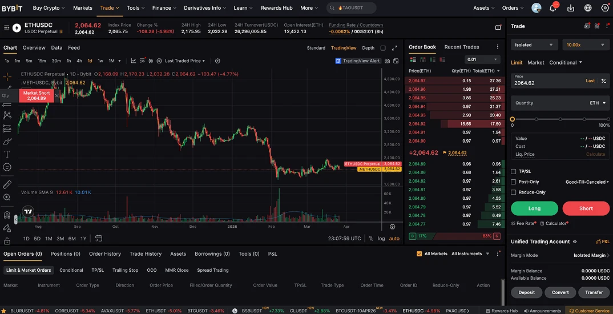Viewport: 613px width, 314px height.
Task: Click the download app icon
Action: (x=571, y=8)
